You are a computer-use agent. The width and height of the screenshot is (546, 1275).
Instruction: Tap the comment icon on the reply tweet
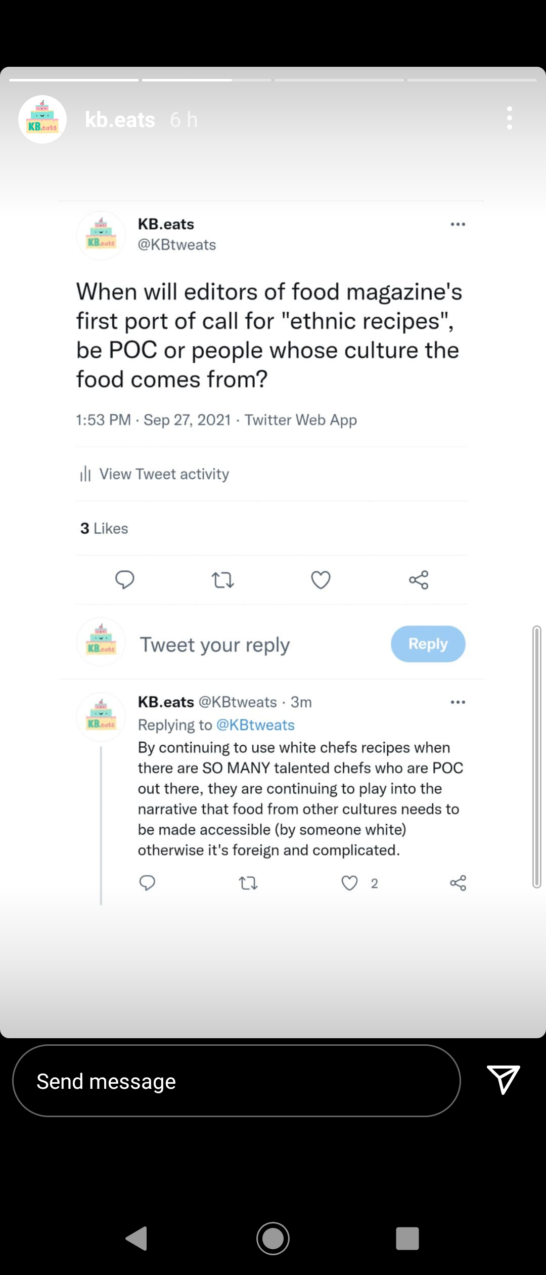point(147,883)
